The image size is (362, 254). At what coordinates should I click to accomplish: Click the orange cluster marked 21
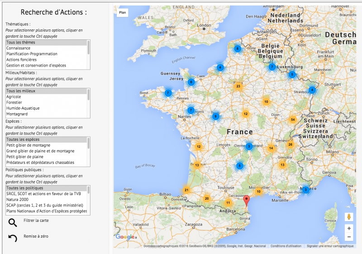pos(186,190)
